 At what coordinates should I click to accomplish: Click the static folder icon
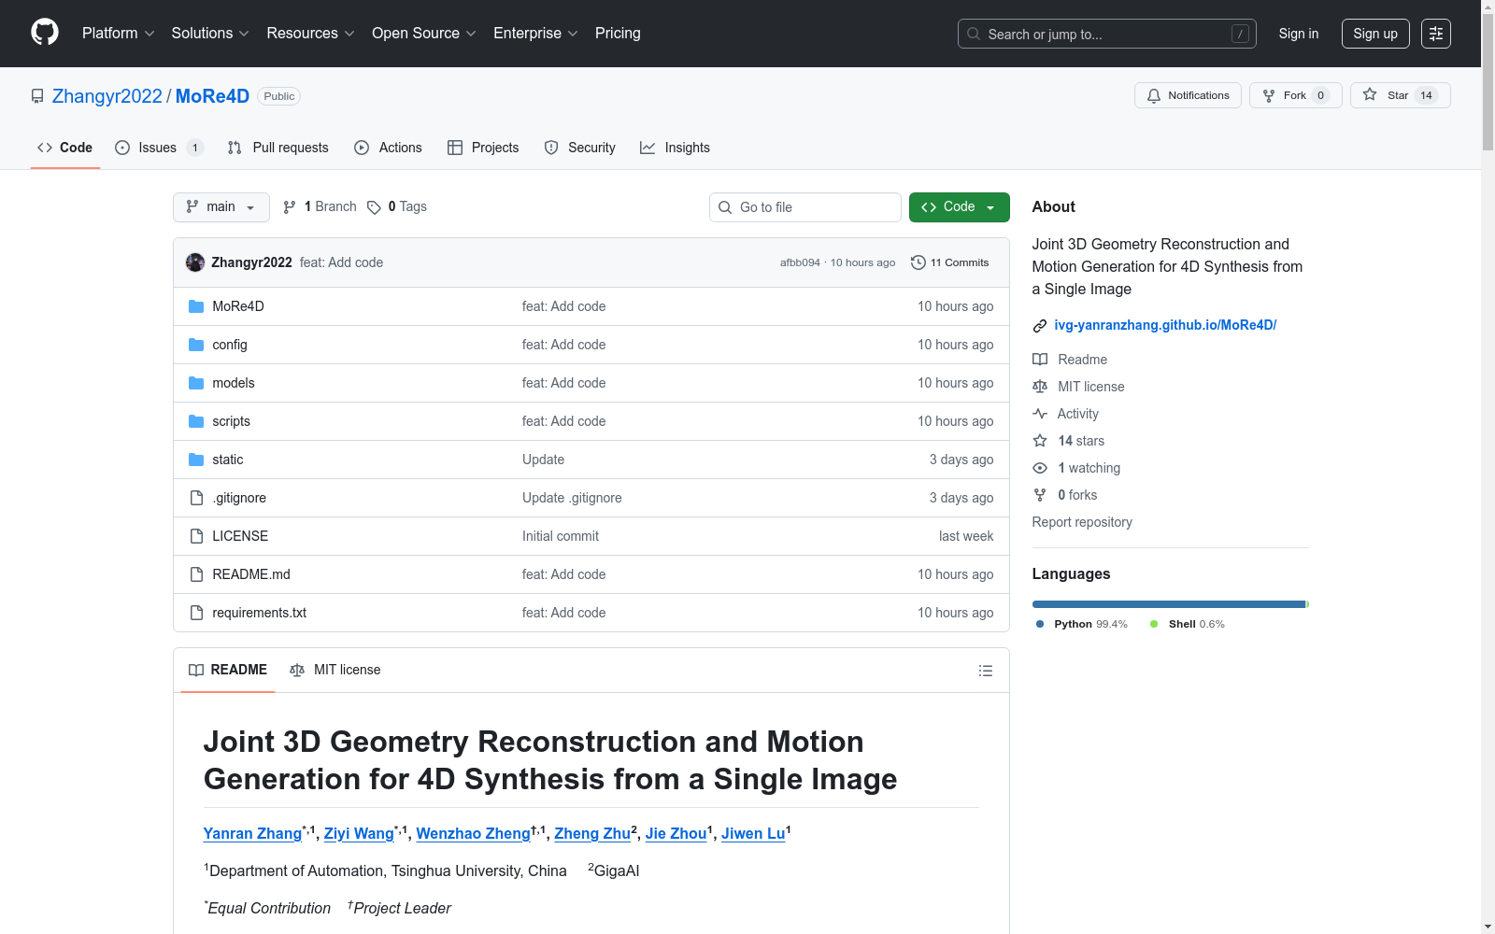pyautogui.click(x=196, y=460)
